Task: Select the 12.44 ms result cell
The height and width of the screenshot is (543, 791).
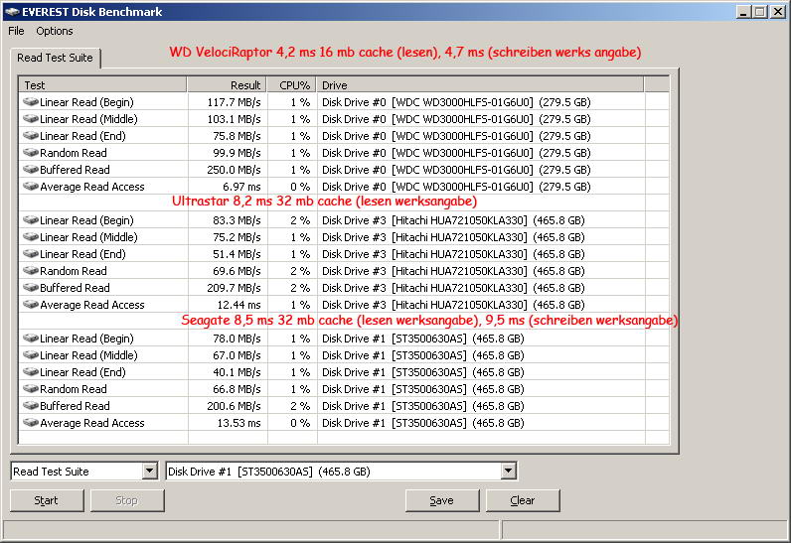Action: click(238, 305)
